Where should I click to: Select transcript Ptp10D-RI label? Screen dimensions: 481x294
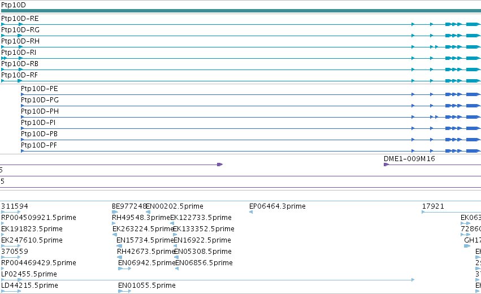click(19, 53)
